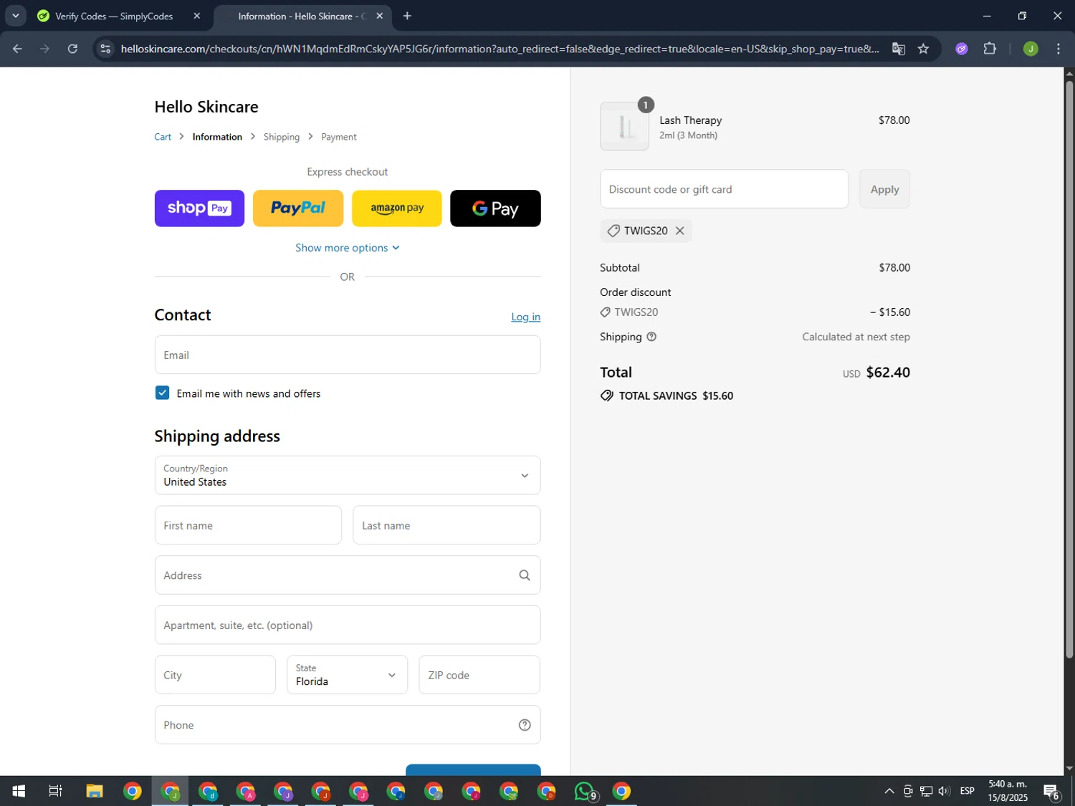This screenshot has width=1075, height=806.
Task: Click Apartment, suite, etc. field
Action: [x=348, y=625]
